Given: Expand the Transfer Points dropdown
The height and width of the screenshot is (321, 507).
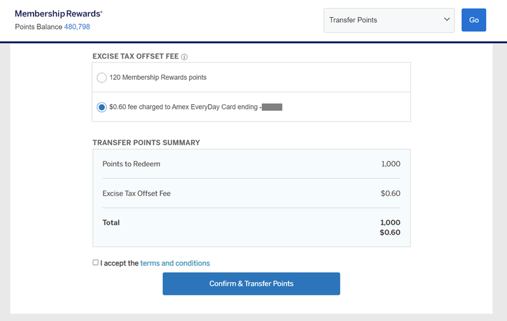Looking at the screenshot, I should [x=389, y=20].
